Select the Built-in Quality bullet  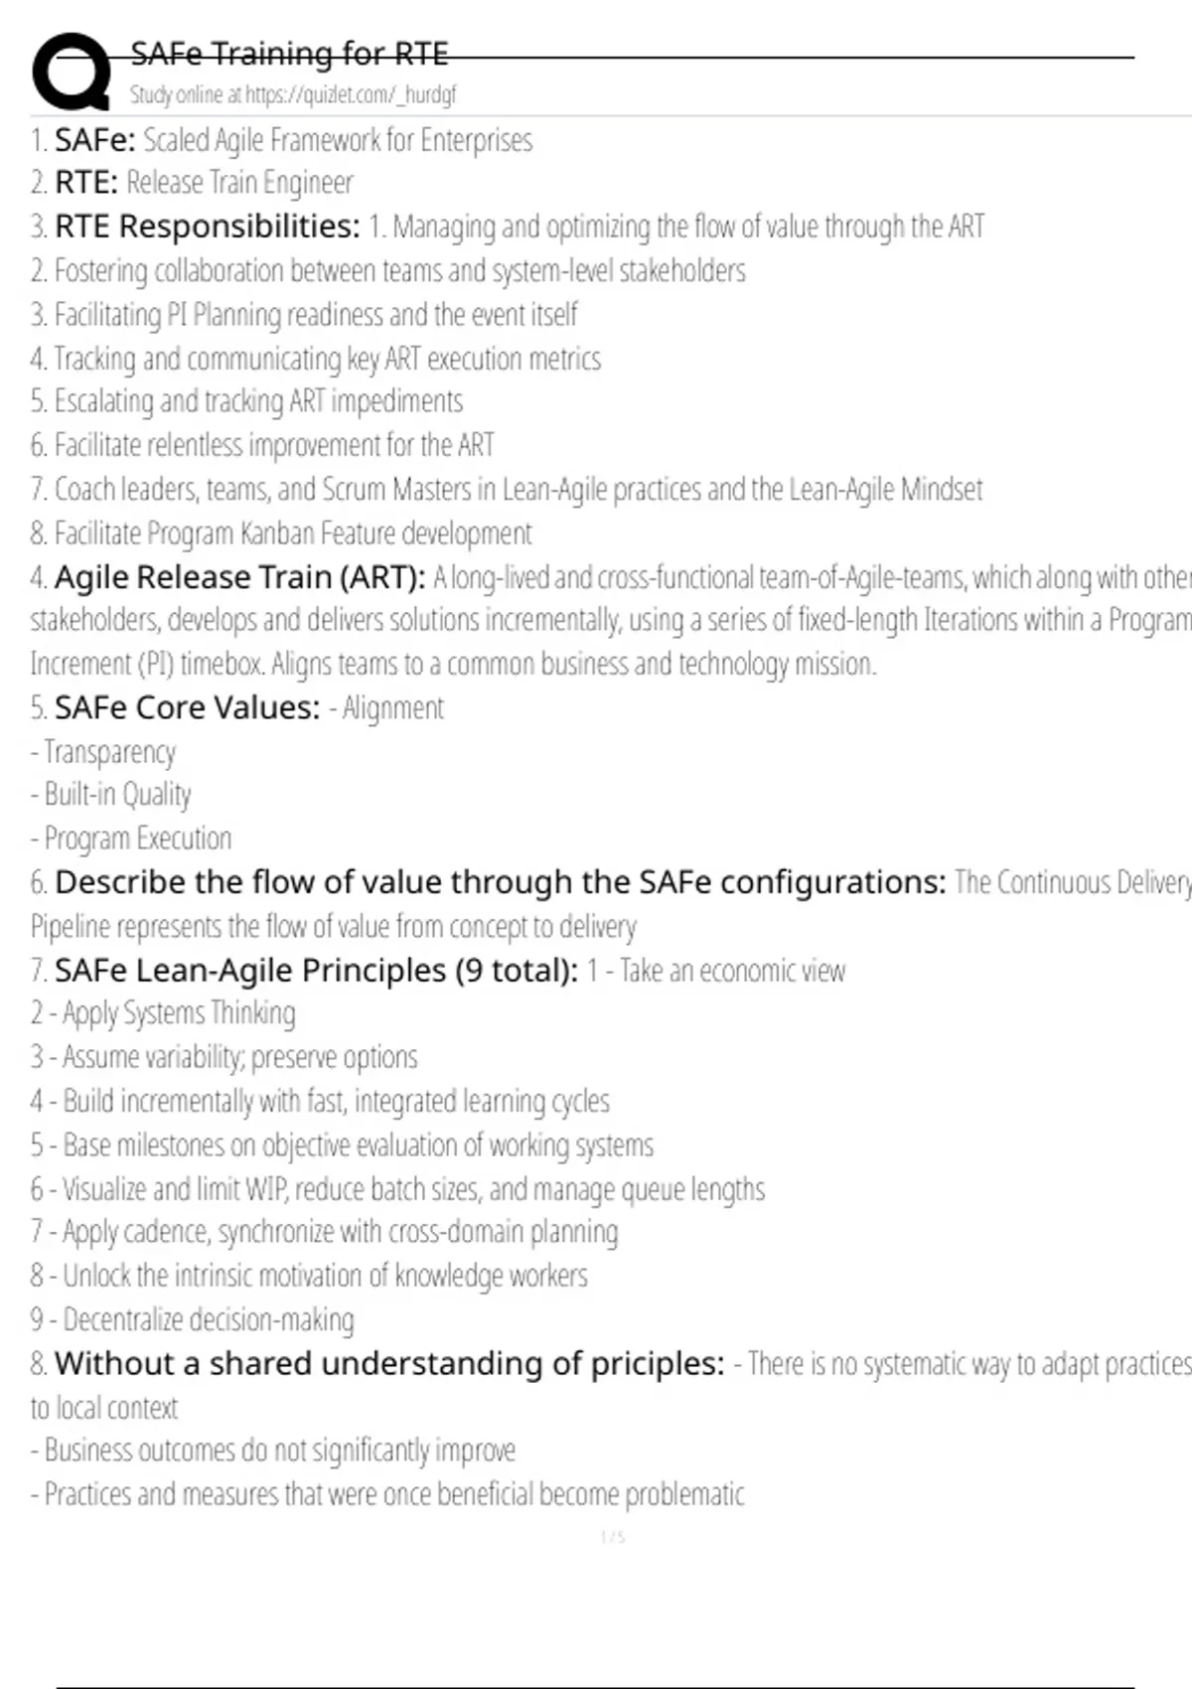[110, 795]
